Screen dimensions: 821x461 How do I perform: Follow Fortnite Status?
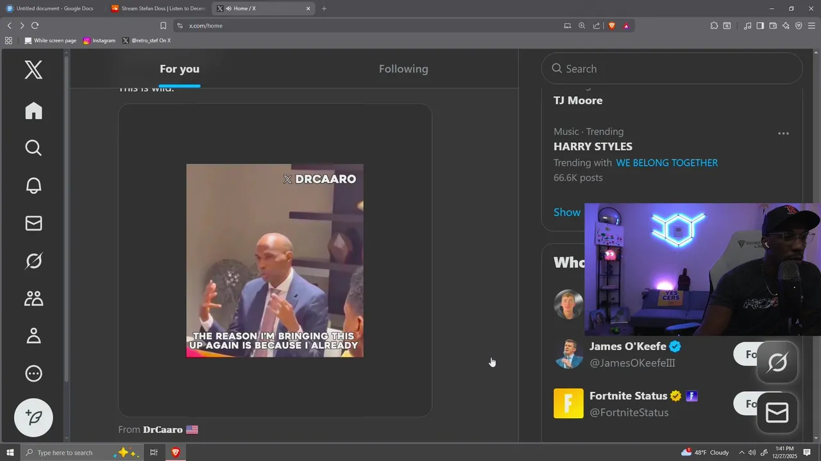point(747,403)
